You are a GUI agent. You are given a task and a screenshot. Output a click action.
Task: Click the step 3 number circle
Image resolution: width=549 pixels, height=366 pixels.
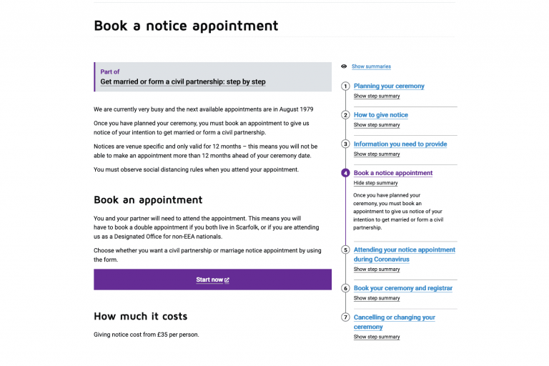click(x=345, y=144)
